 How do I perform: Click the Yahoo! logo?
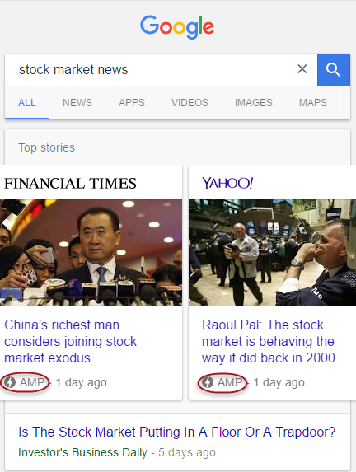[227, 183]
